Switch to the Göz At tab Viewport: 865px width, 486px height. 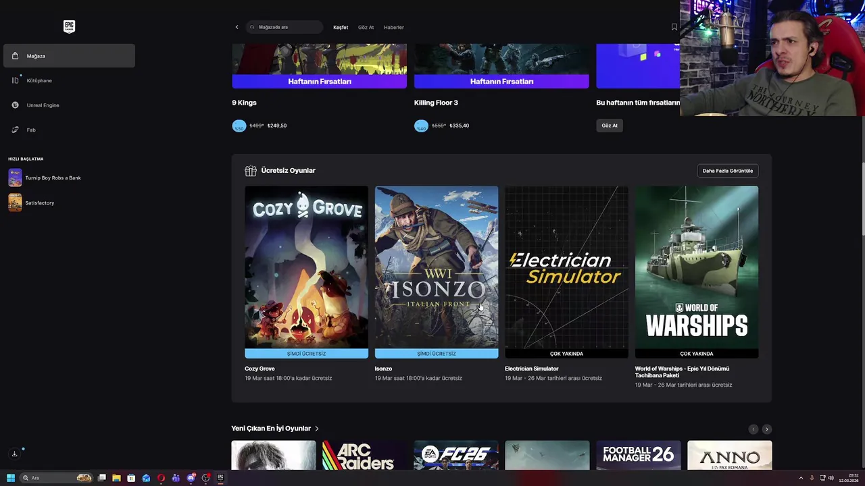366,28
